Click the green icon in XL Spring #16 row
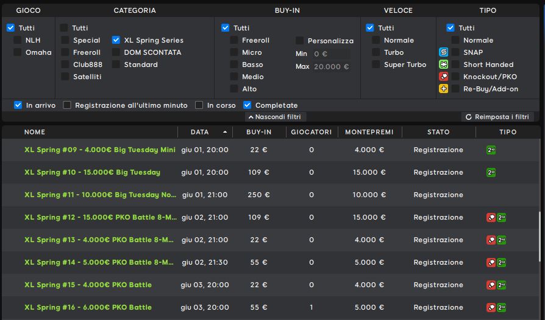Viewport: 545px width, 320px height. 501,307
